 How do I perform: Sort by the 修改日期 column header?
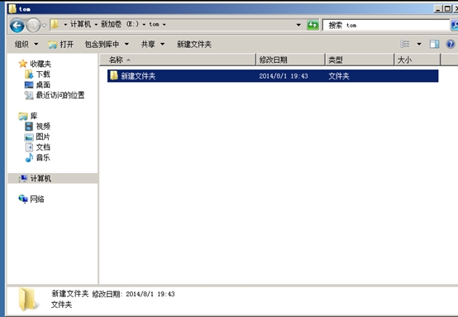point(291,60)
